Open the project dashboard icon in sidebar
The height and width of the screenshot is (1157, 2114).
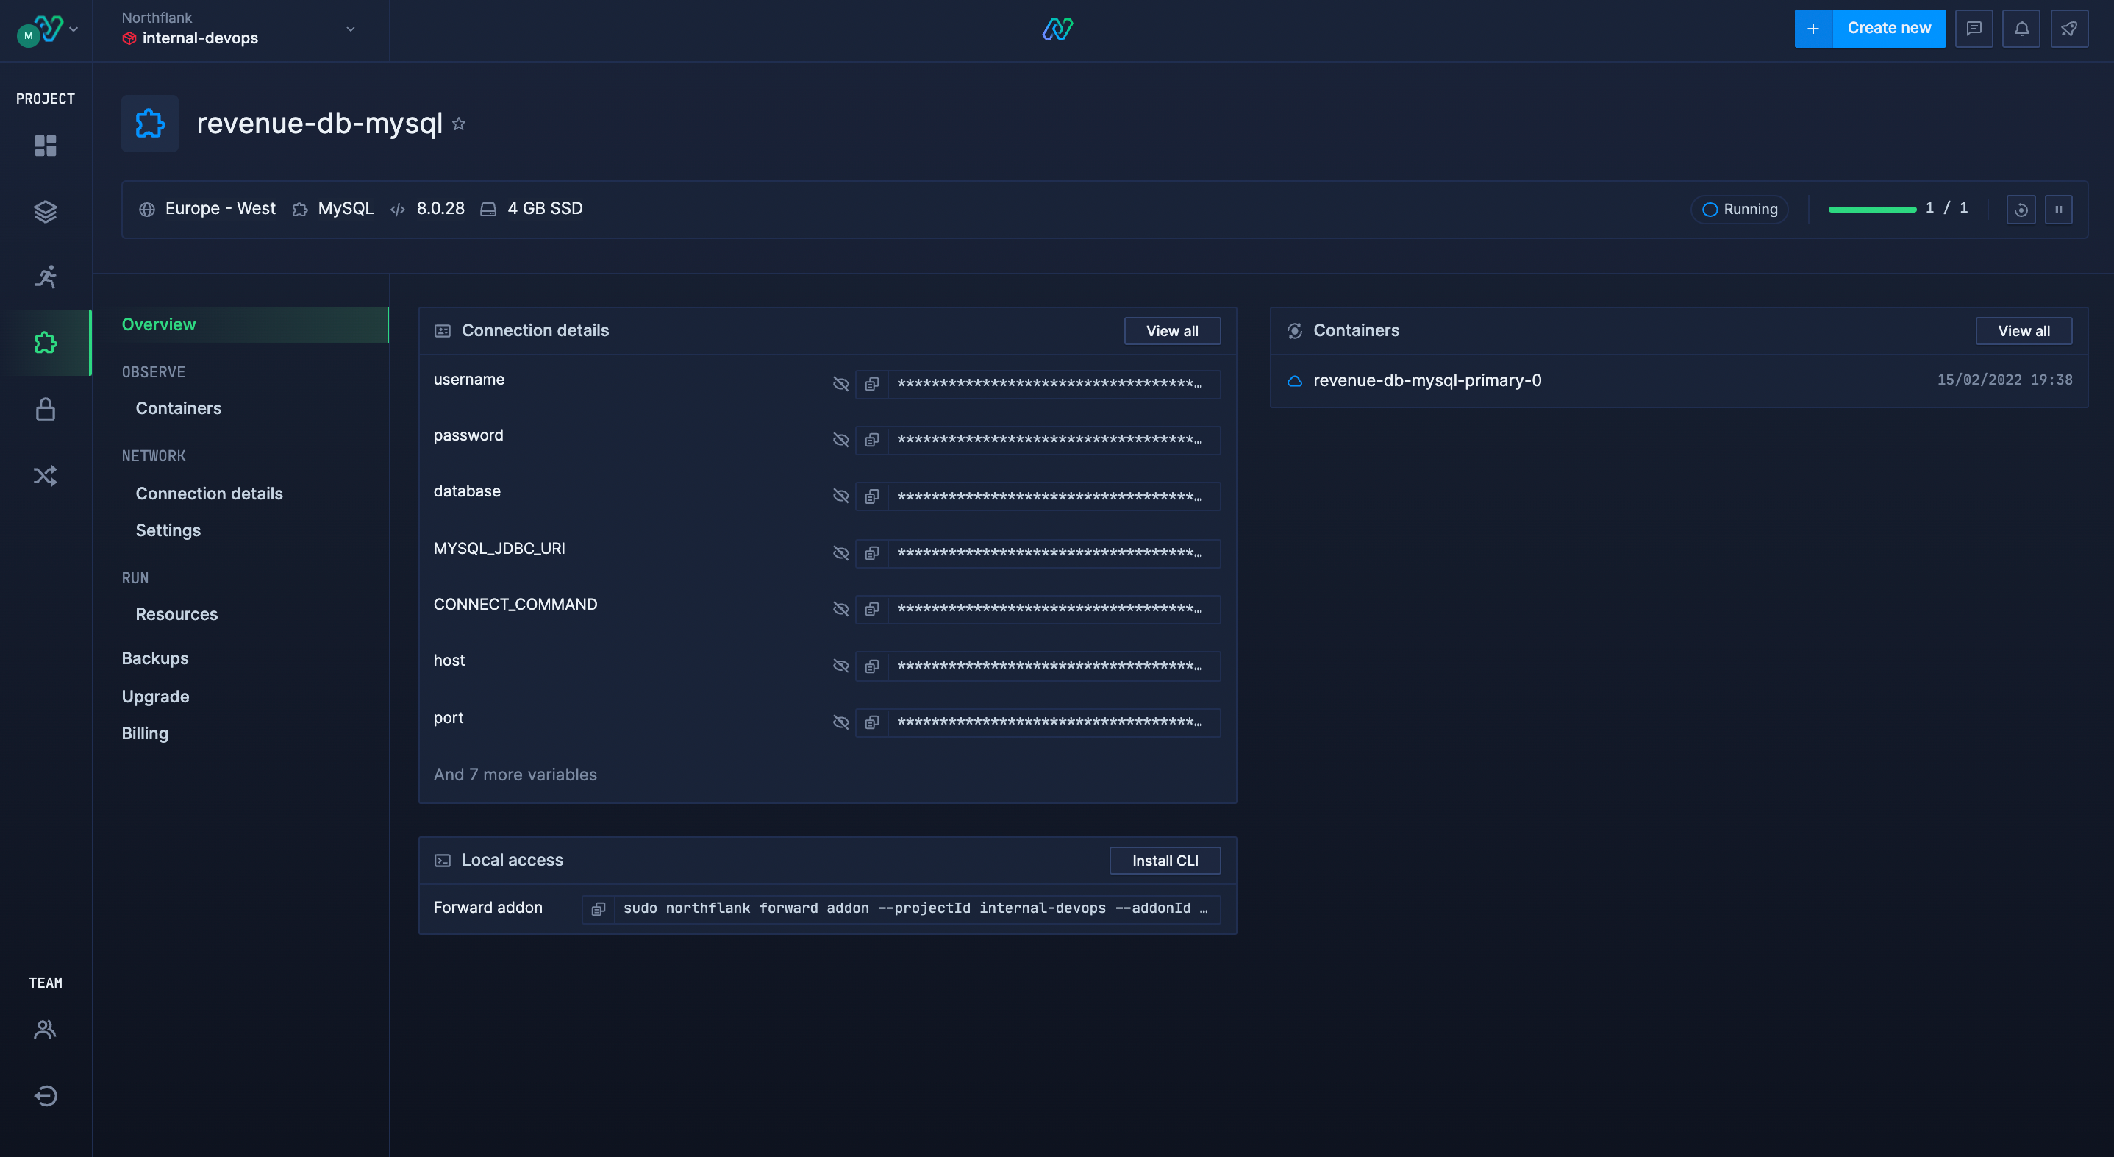tap(45, 146)
